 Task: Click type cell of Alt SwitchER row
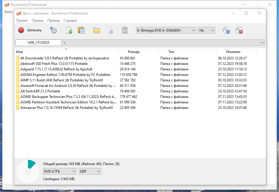point(174,91)
